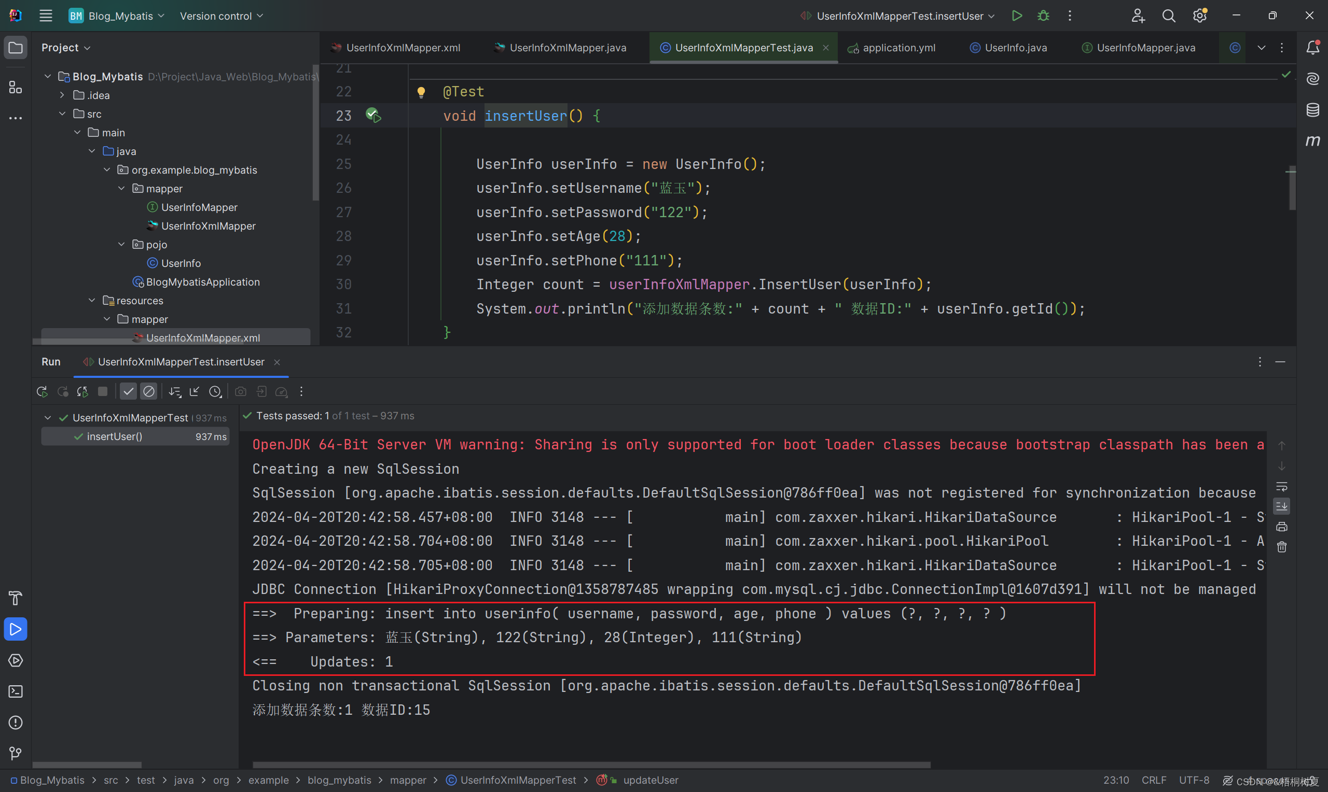Open test sort options icon

click(175, 392)
